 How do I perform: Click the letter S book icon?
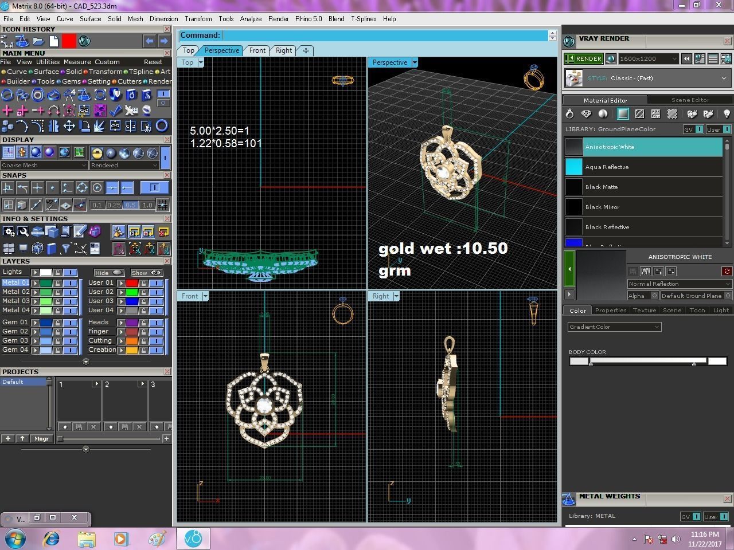tap(146, 95)
